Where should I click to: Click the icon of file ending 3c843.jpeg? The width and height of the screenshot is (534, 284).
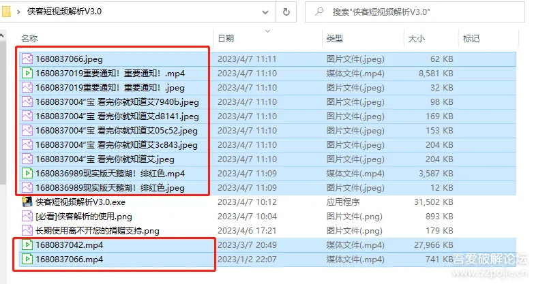click(27, 144)
